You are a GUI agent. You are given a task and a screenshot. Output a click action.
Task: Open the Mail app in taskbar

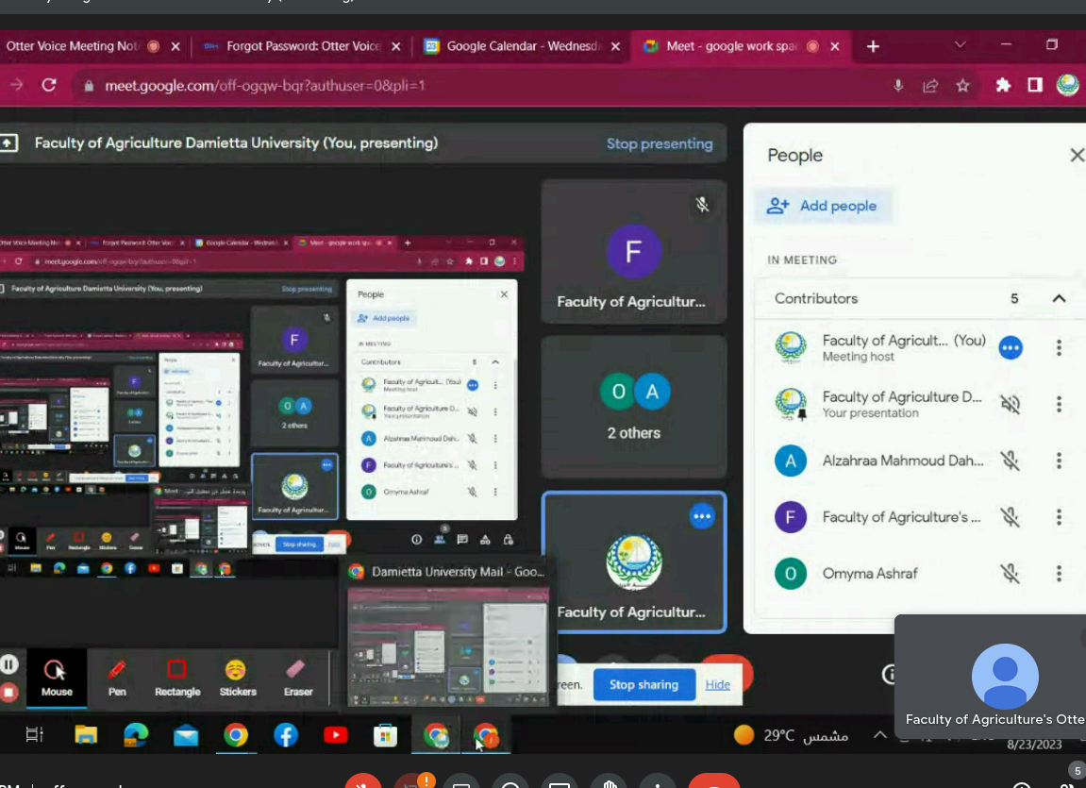tap(186, 735)
